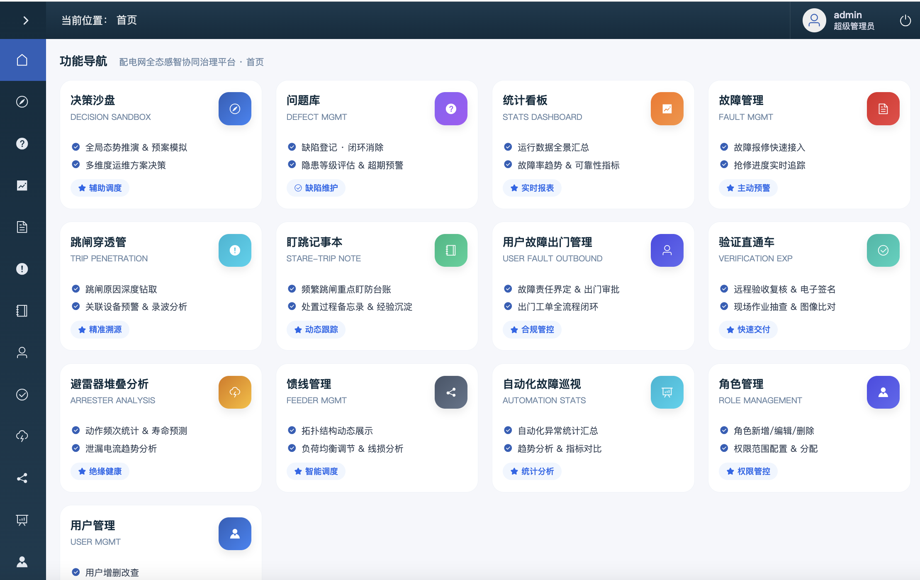This screenshot has width=920, height=580.
Task: Open the notebook icon in sidebar
Action: pyautogui.click(x=22, y=311)
